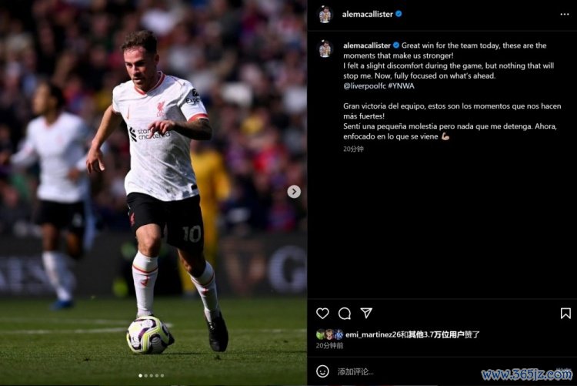The height and width of the screenshot is (386, 577).
Task: Click the caption avatar next to post text
Action: [325, 49]
